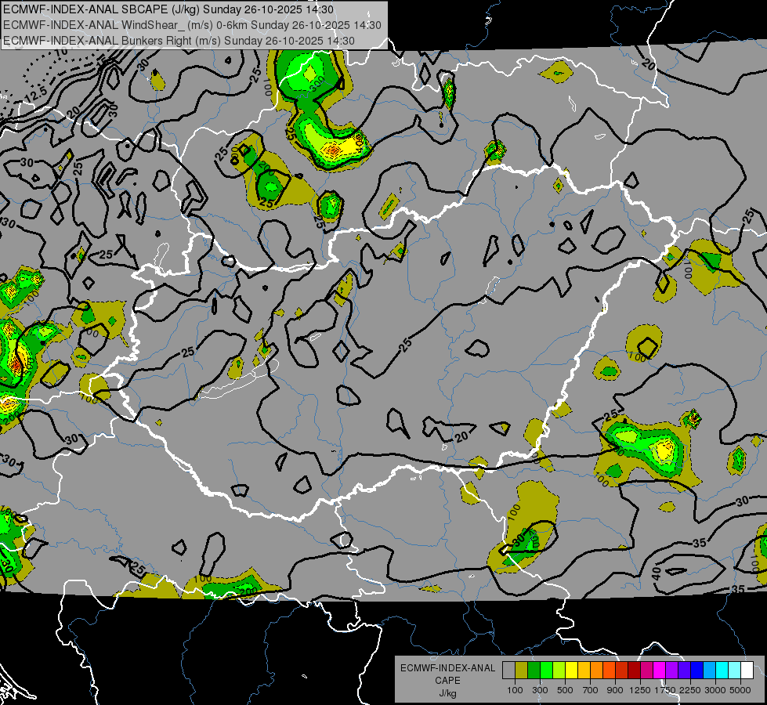Click the 12.5 contour label
This screenshot has width=767, height=705.
35,94
